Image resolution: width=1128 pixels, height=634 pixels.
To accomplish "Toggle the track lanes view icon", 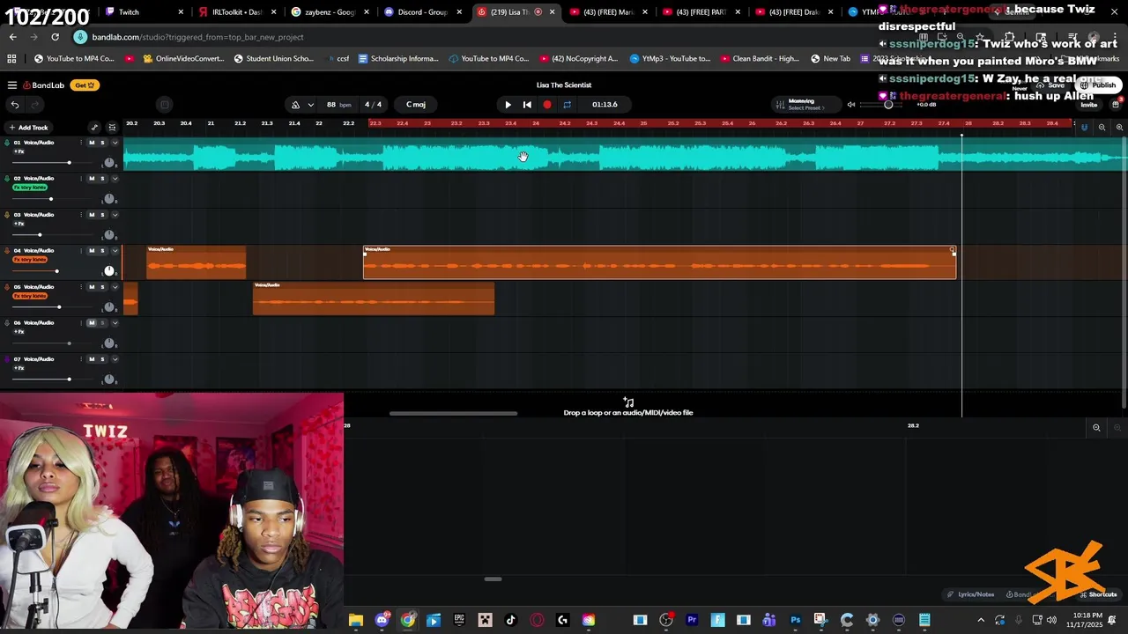I will (x=112, y=128).
